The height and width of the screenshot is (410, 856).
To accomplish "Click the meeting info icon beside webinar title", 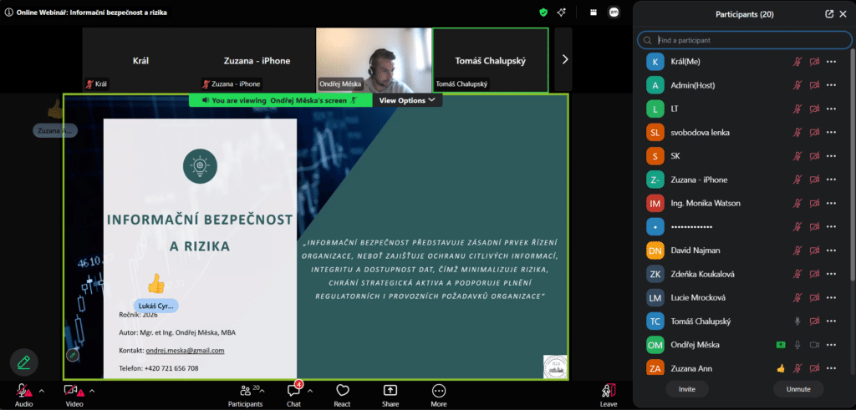I will (8, 12).
